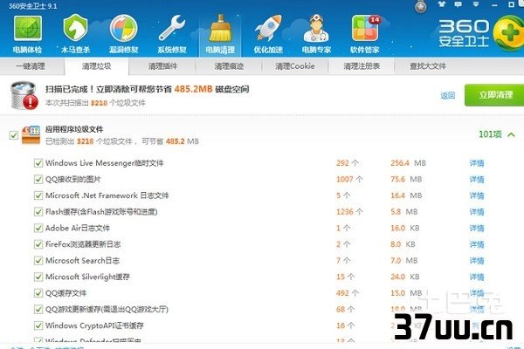Viewport: 524px width, 349px height.
Task: Open 系统修复 wrench icon
Action: [172, 34]
